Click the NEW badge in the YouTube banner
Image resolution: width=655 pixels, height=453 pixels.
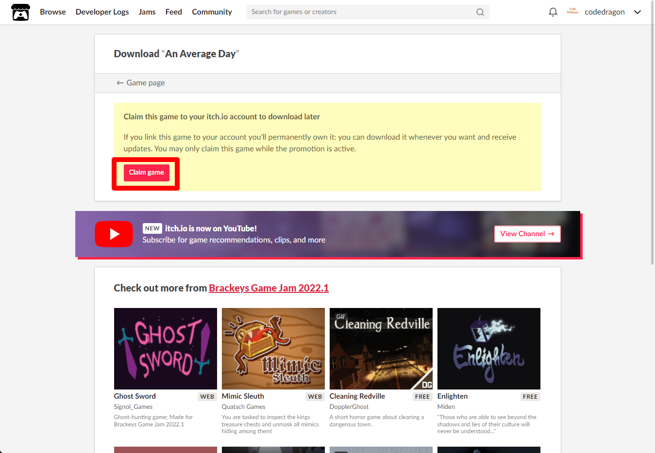pos(152,228)
